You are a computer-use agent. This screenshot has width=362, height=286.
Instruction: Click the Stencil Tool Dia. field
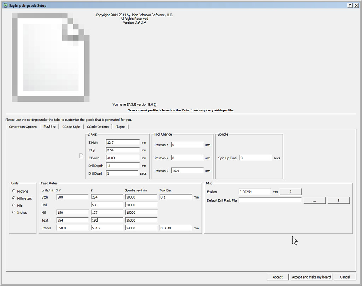point(176,228)
